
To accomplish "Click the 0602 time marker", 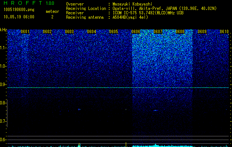I will (47, 32).
